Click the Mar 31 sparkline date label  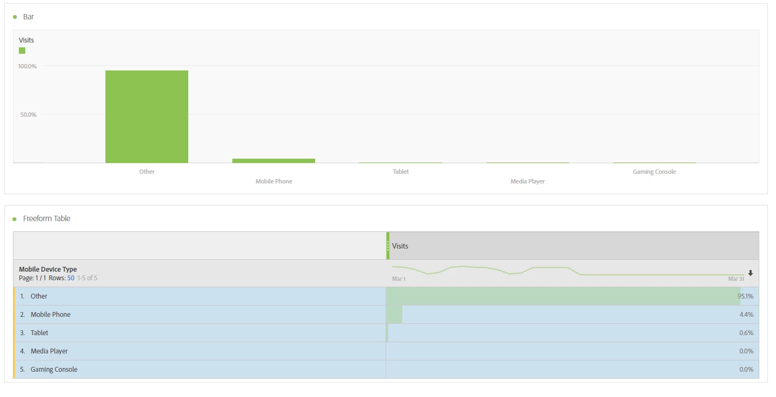(736, 279)
